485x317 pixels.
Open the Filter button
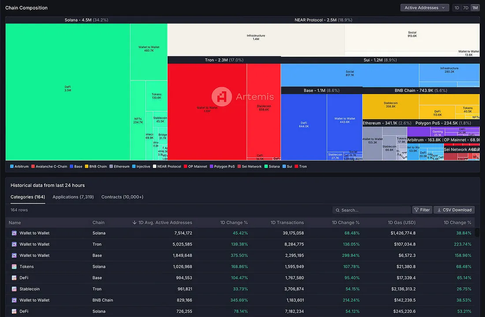(422, 210)
